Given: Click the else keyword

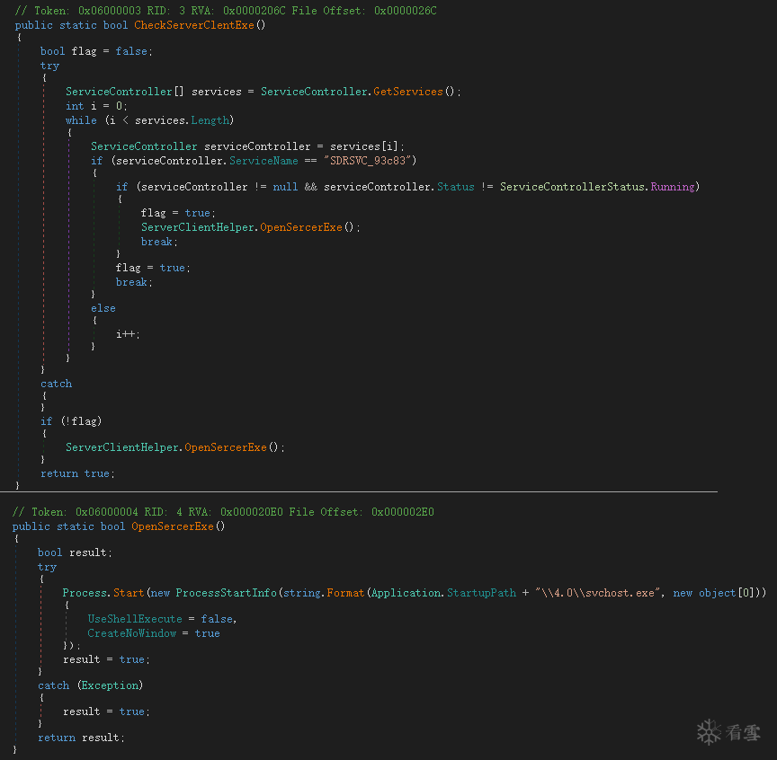Looking at the screenshot, I should 103,308.
